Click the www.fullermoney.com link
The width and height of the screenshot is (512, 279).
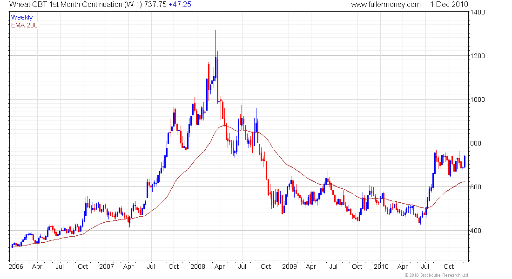point(386,5)
